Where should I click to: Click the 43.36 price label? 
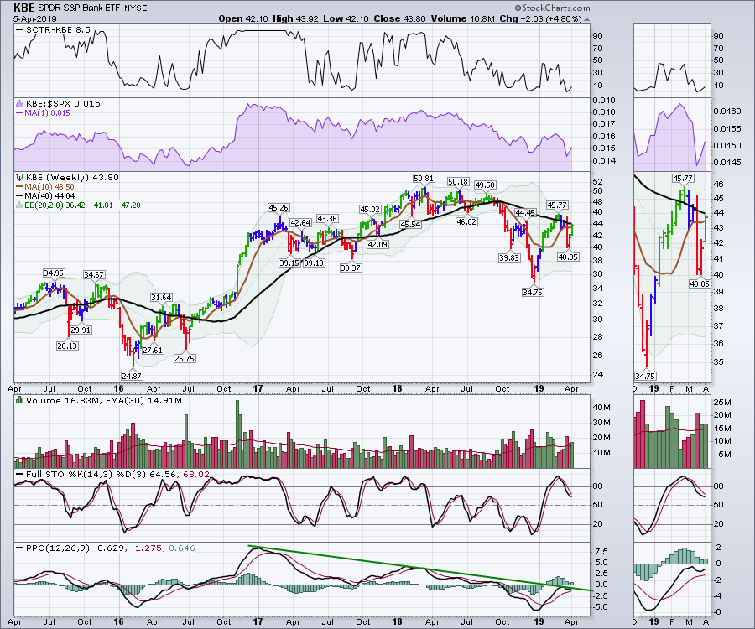(x=327, y=218)
